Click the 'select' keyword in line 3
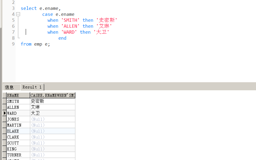The height and width of the screenshot is (160, 256). (x=29, y=8)
